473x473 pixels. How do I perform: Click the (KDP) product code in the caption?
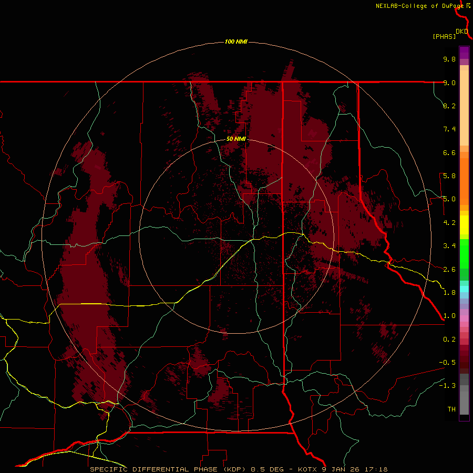(235, 469)
